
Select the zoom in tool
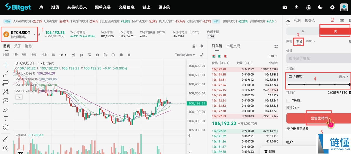[x=6, y=148]
